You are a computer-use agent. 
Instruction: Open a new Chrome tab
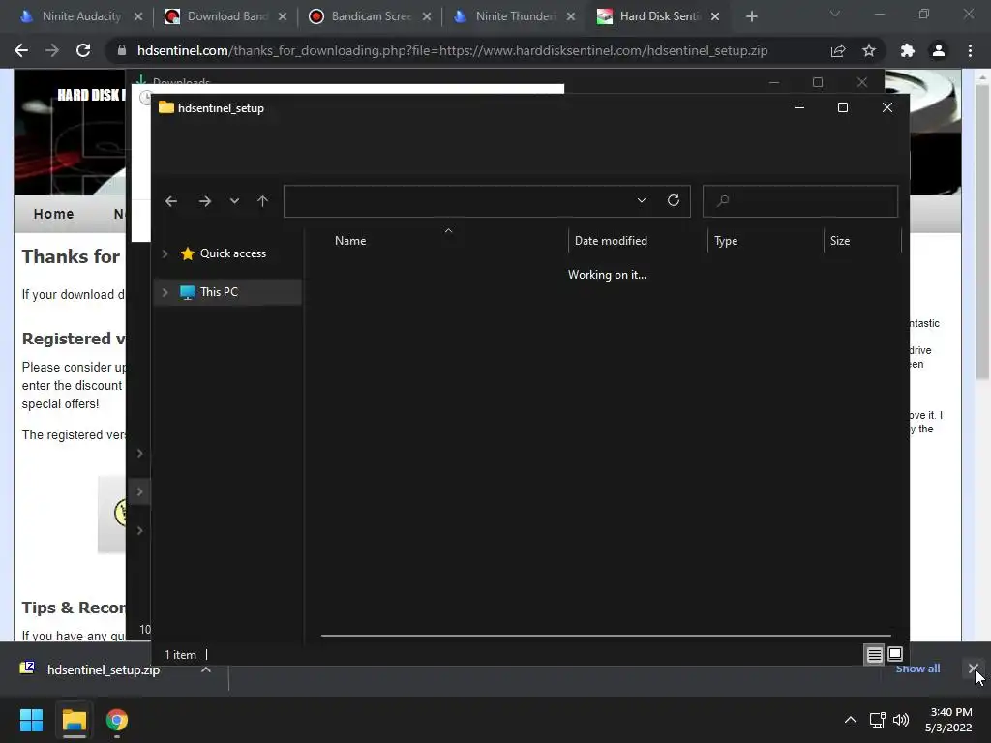point(751,17)
